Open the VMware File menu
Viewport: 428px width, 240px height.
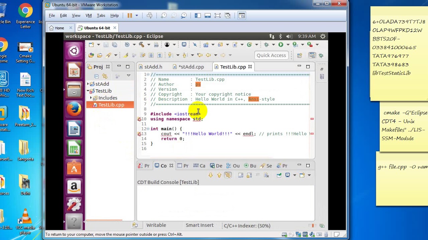tap(52, 15)
